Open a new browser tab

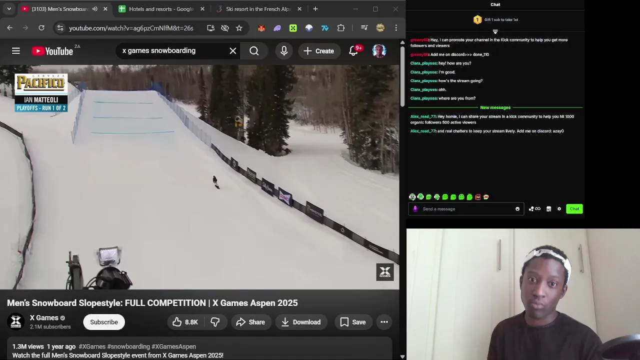coord(315,9)
